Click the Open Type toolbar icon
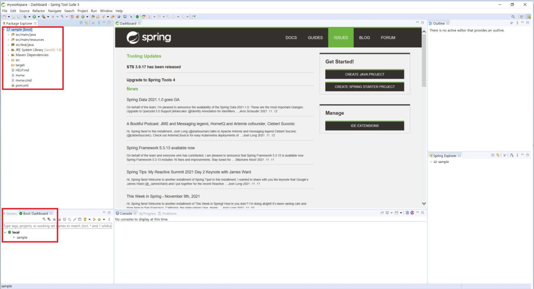The image size is (534, 289). pyautogui.click(x=93, y=17)
